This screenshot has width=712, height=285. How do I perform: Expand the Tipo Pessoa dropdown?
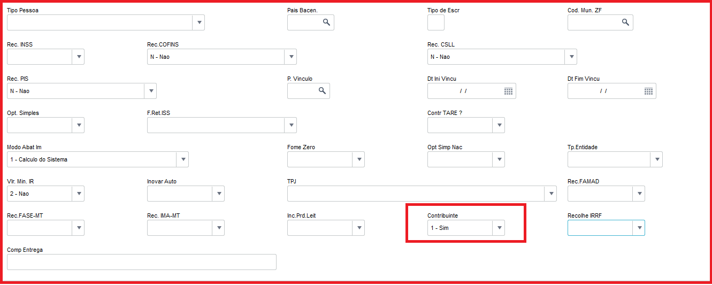198,22
